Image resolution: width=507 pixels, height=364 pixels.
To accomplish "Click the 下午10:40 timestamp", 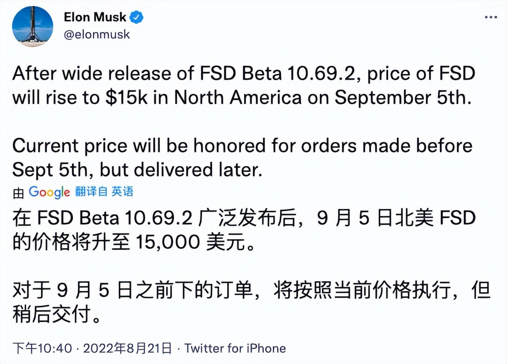I will [x=42, y=349].
